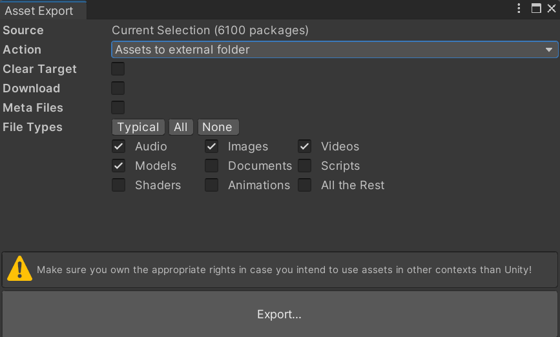Check the Documents checkbox
Image resolution: width=560 pixels, height=337 pixels.
[x=211, y=166]
